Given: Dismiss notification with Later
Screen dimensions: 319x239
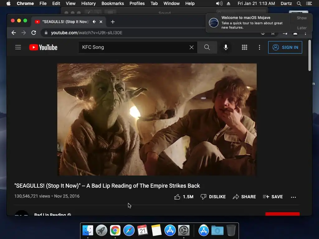Looking at the screenshot, I should coord(302,28).
